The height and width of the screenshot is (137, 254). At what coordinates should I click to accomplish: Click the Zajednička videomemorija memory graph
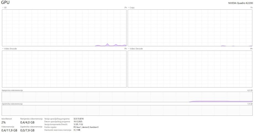click(127, 111)
